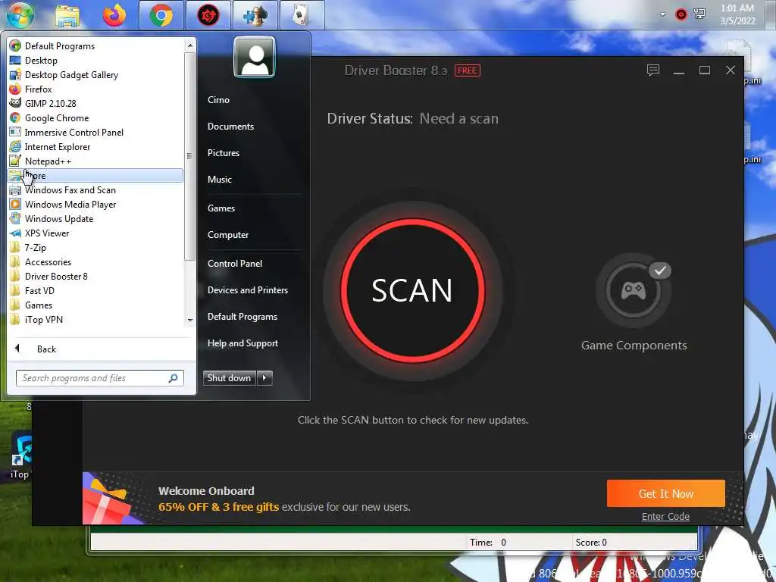The width and height of the screenshot is (776, 582).
Task: Switch to Driver Booster taskbar button
Action: pos(208,15)
